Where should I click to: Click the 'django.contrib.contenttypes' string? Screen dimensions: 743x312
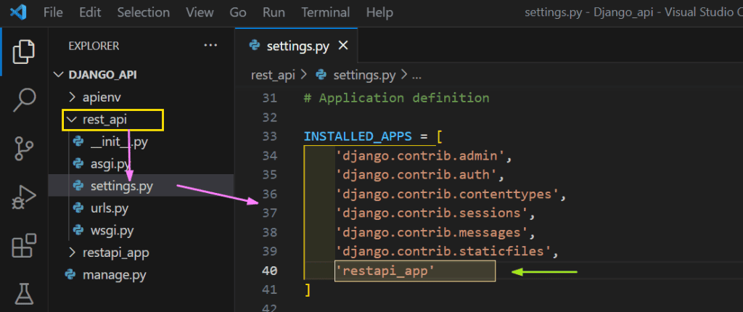tap(447, 194)
